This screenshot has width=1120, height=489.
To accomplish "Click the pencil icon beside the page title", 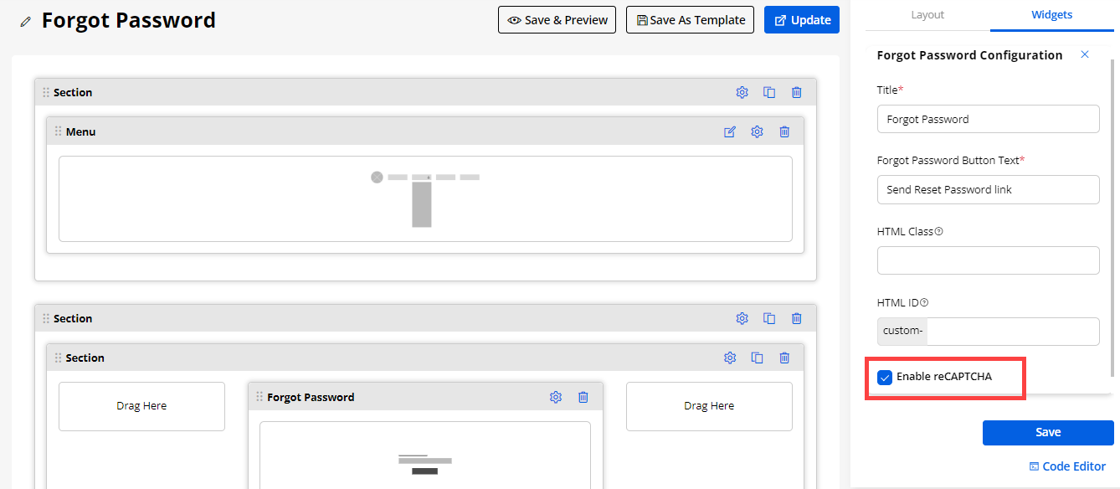I will click(26, 22).
